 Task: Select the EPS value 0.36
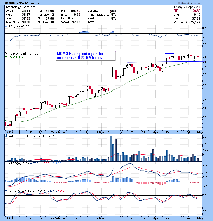tap(77, 15)
